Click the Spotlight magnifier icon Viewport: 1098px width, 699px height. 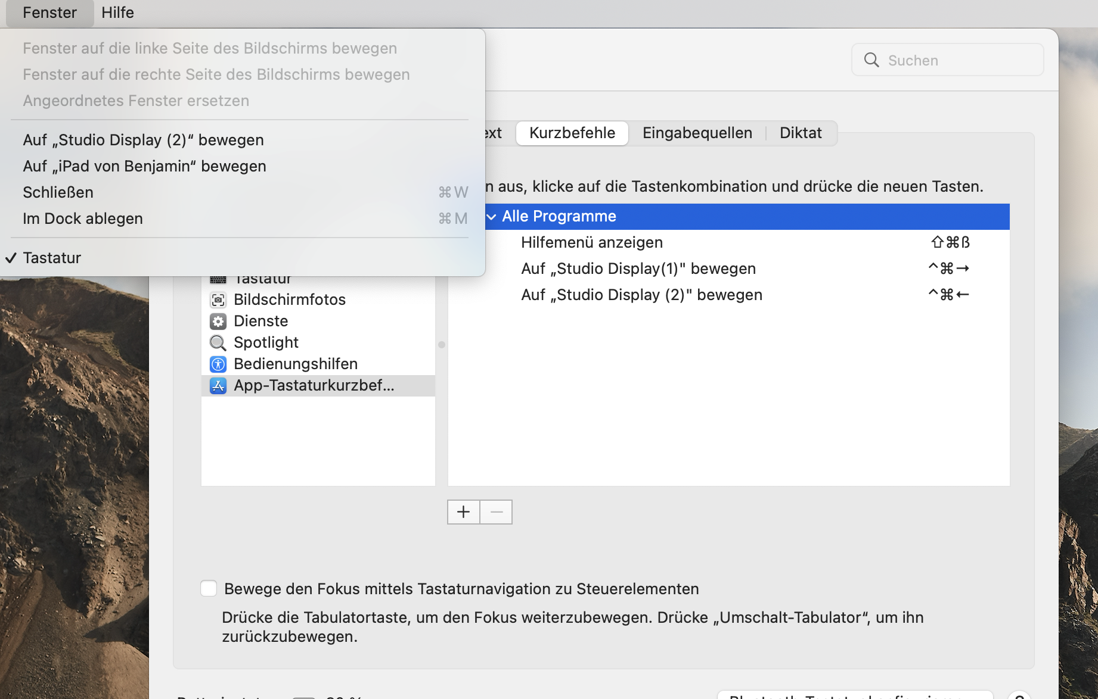(x=218, y=343)
